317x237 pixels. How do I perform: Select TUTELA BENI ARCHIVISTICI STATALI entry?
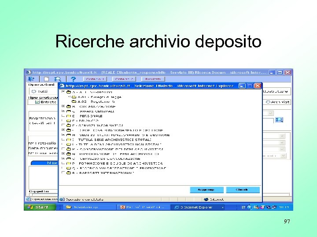(112, 140)
